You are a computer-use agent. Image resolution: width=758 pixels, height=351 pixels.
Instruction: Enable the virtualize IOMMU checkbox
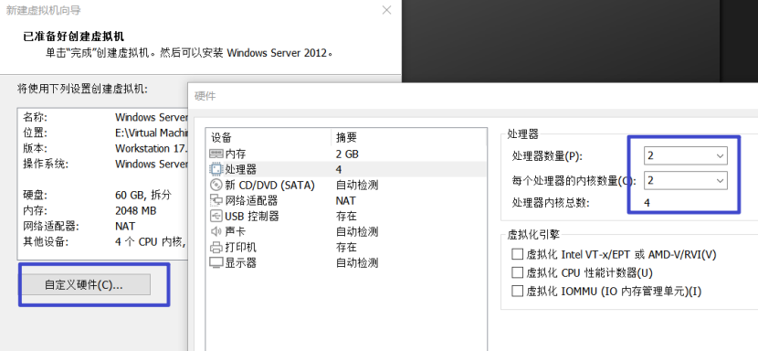(517, 291)
